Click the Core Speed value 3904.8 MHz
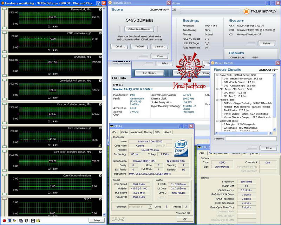281x225 pixels. [x=139, y=184]
